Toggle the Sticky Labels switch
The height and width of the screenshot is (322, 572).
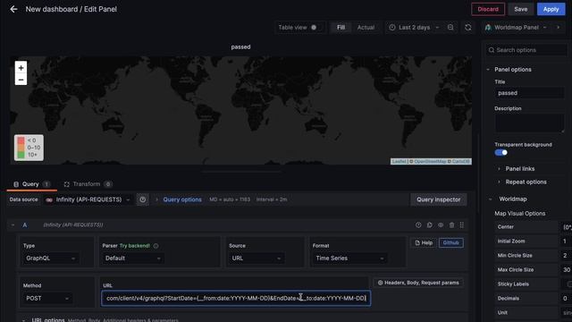point(568,284)
